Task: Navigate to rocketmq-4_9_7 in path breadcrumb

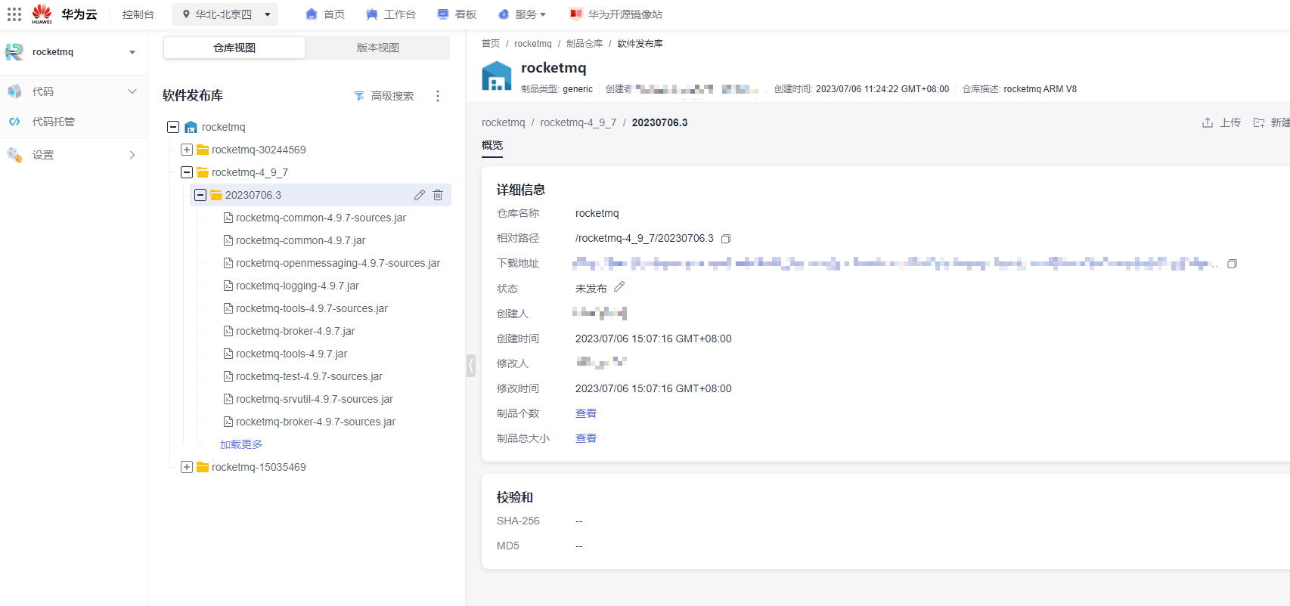Action: click(x=578, y=122)
